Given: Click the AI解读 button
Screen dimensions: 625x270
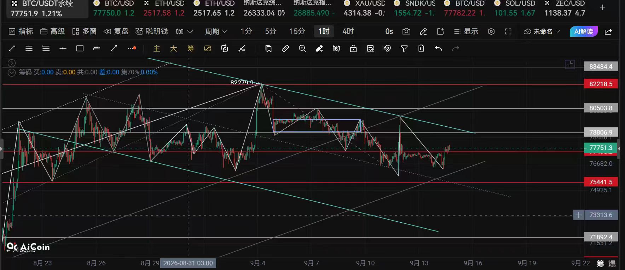Looking at the screenshot, I should tap(584, 31).
